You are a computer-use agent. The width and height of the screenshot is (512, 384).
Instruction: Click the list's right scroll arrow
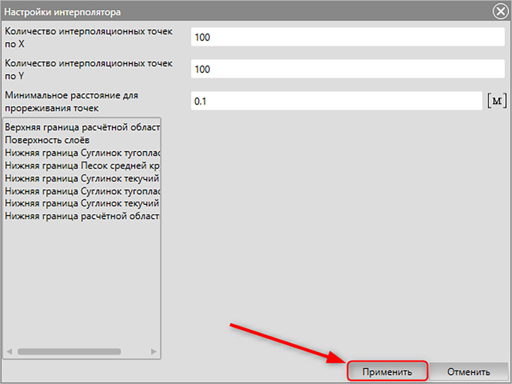[154, 352]
